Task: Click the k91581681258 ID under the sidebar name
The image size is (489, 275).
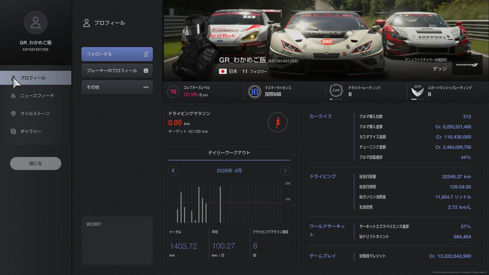Action: coord(35,50)
